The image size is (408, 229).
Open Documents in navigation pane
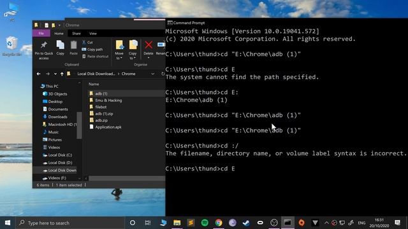(x=58, y=109)
